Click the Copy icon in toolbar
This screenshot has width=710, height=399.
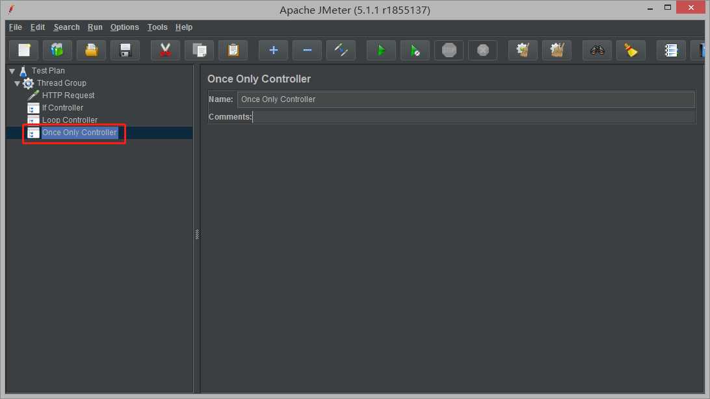[199, 50]
